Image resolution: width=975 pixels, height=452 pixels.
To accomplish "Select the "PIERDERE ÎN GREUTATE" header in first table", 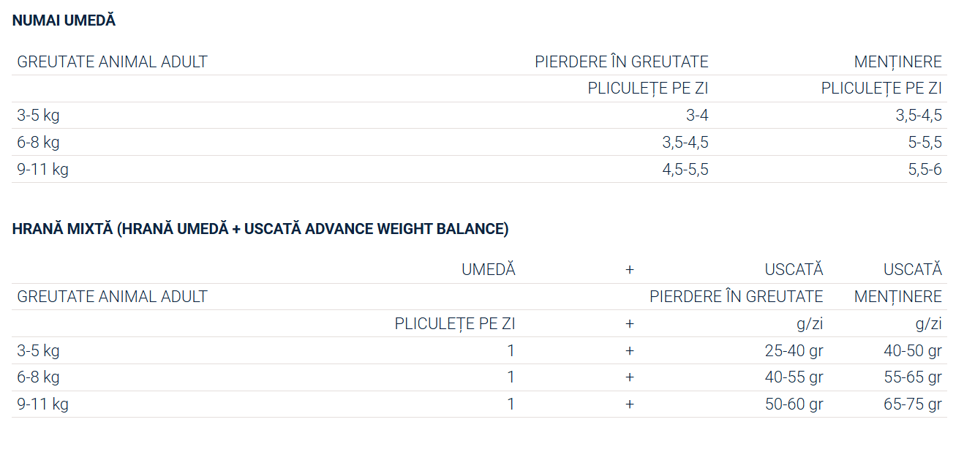I will tap(621, 62).
